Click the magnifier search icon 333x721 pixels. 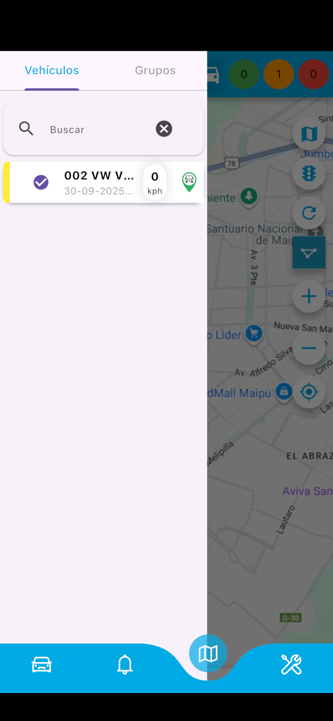[26, 128]
